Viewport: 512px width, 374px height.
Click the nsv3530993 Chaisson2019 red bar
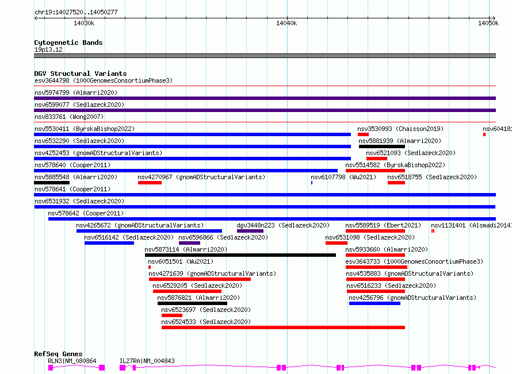(x=363, y=134)
